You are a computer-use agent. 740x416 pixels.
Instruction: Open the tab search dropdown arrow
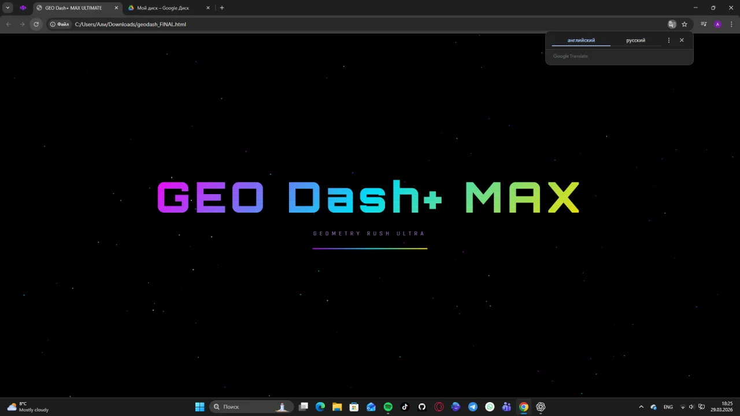pos(8,8)
